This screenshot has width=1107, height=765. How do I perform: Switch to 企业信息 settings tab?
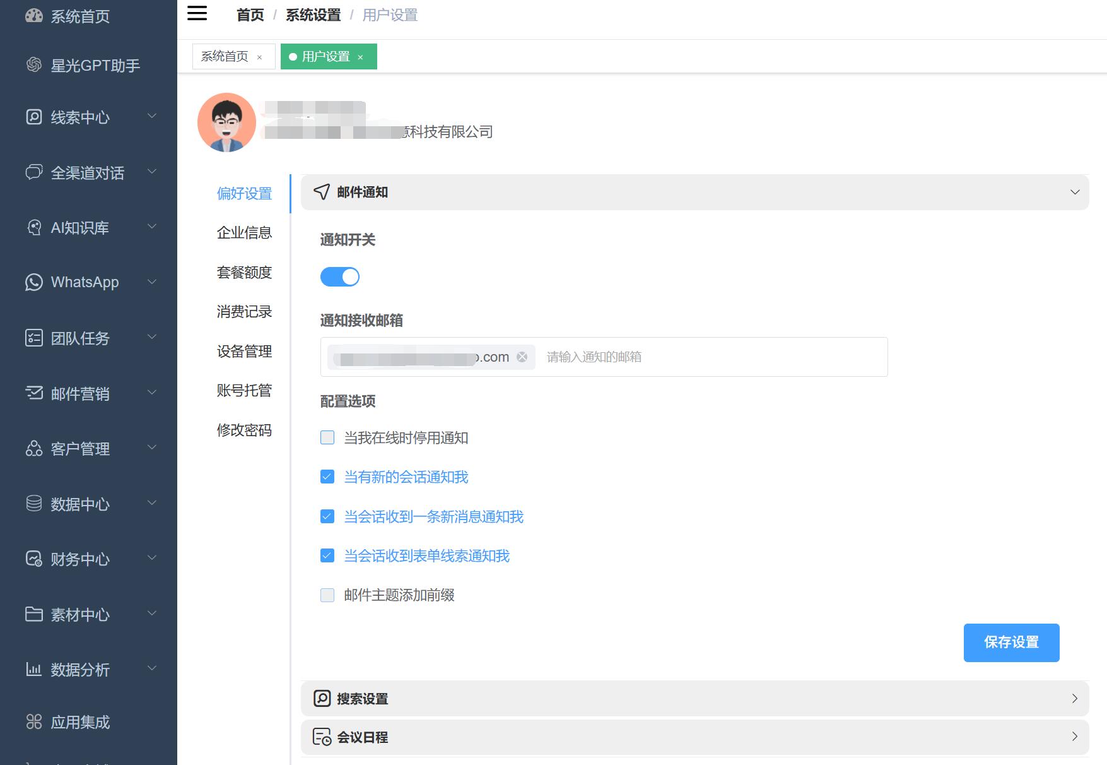pos(244,233)
